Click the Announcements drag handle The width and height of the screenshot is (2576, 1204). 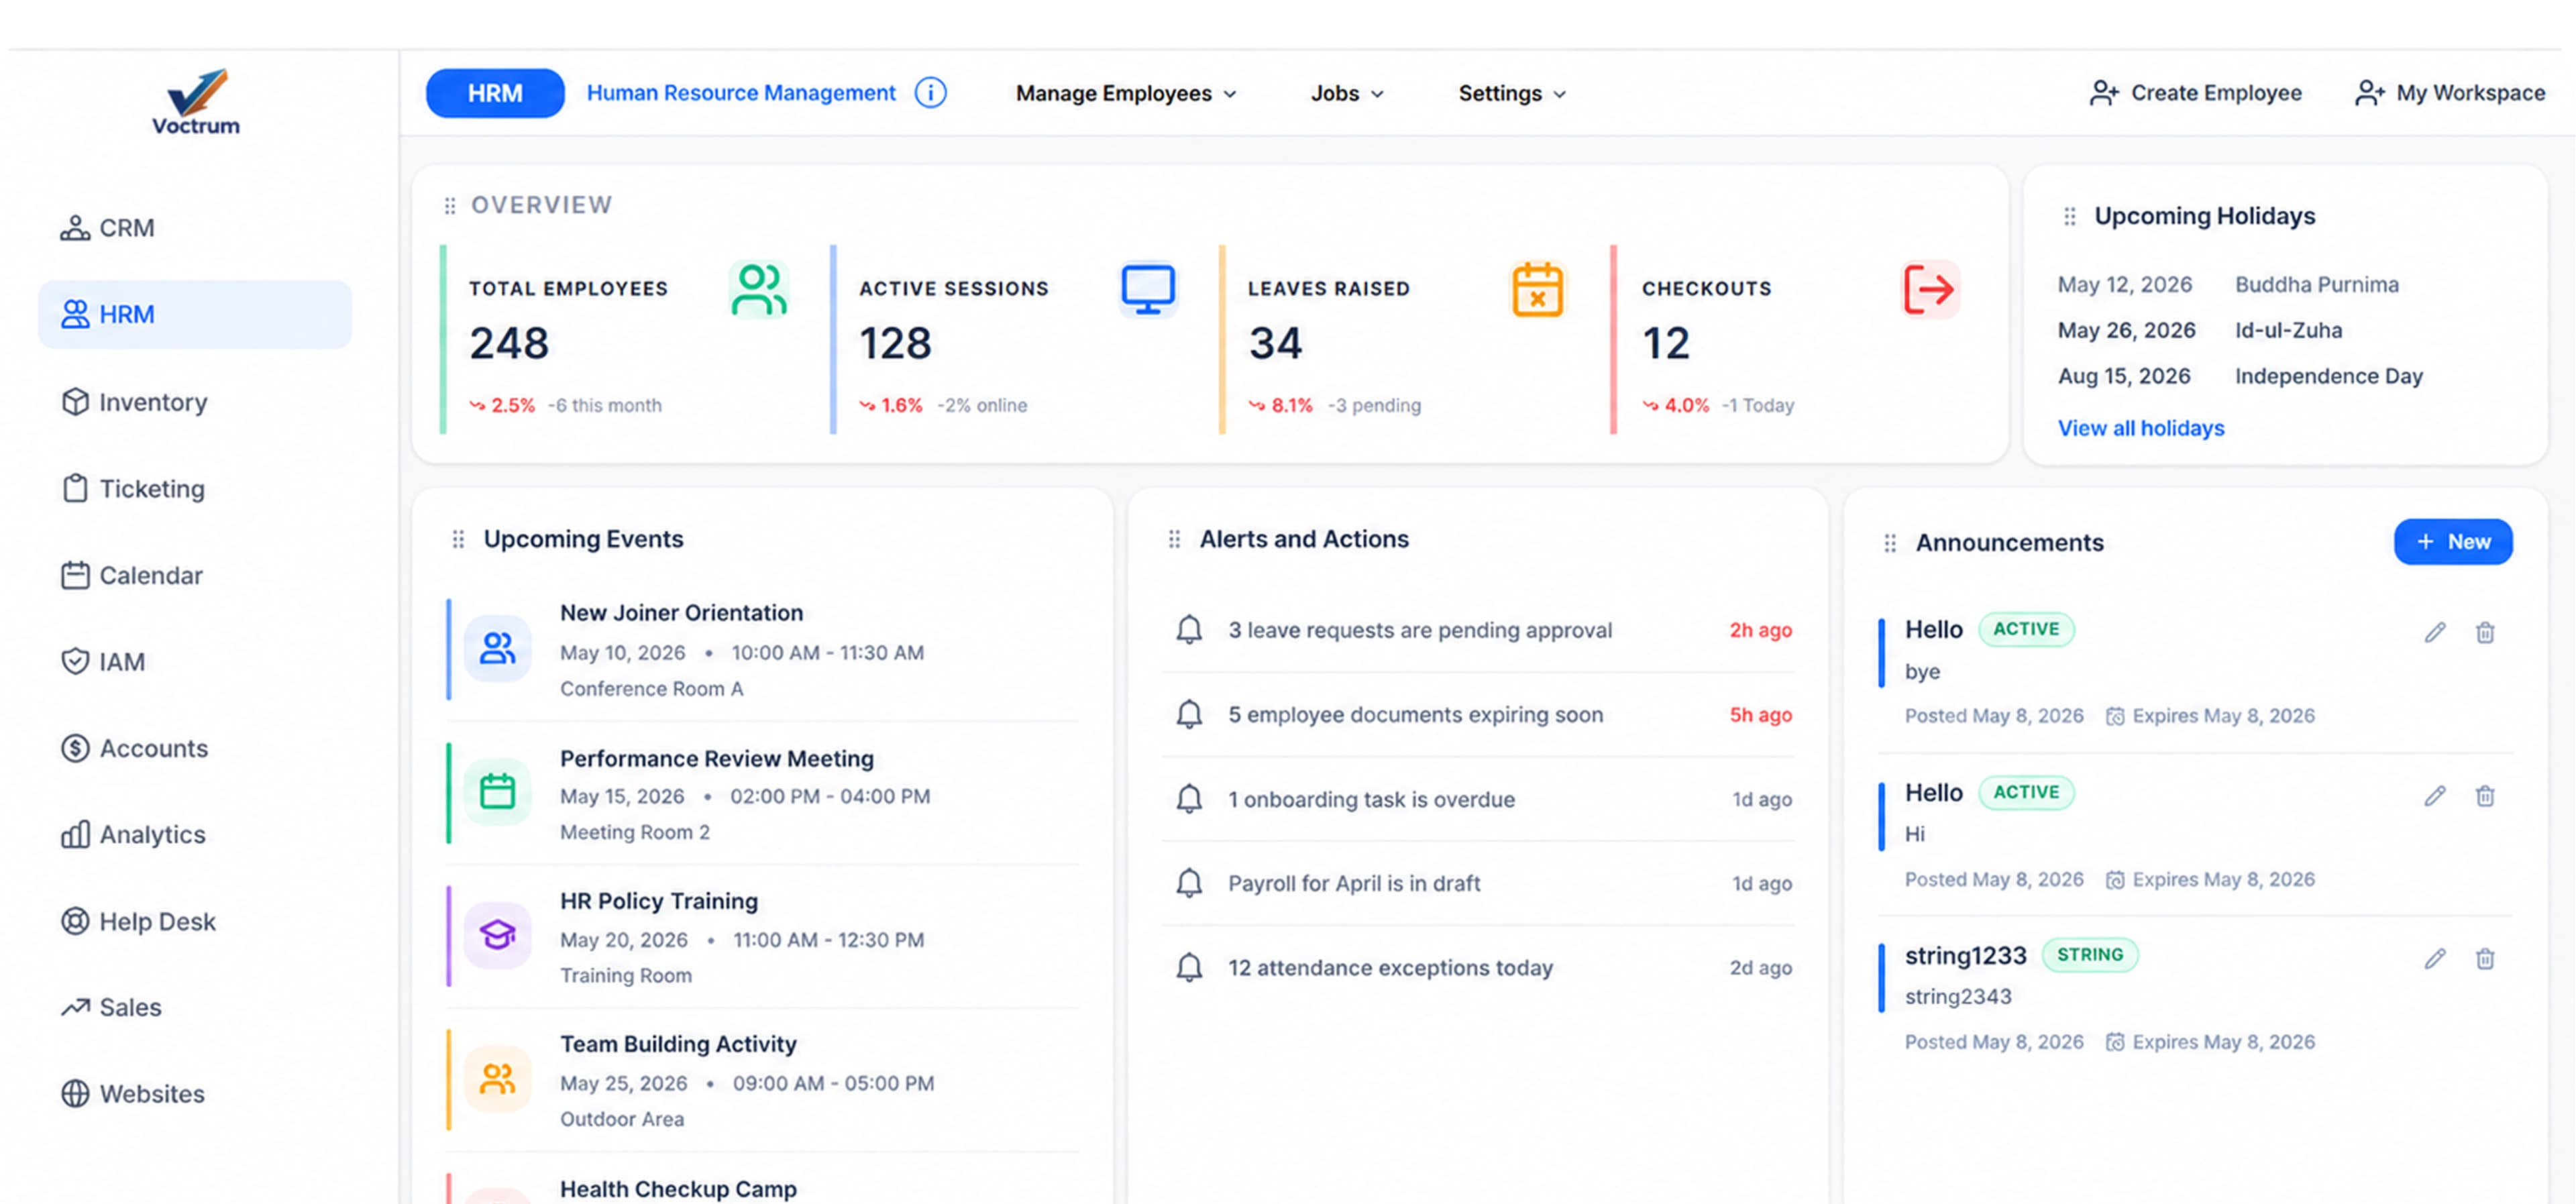point(1890,543)
